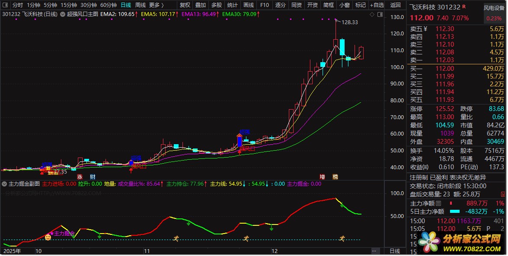Click the 主力掘金 star label
Viewport: 508px width, 256px height.
[x=62, y=234]
